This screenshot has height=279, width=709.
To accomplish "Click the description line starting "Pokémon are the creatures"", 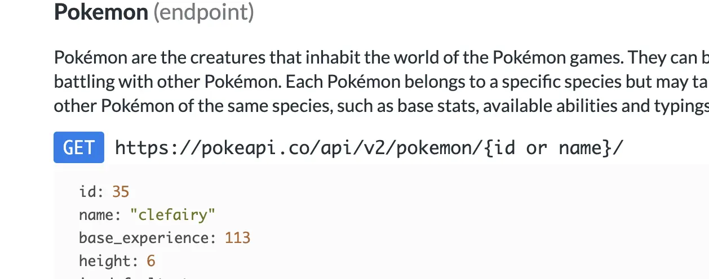I will [x=338, y=57].
